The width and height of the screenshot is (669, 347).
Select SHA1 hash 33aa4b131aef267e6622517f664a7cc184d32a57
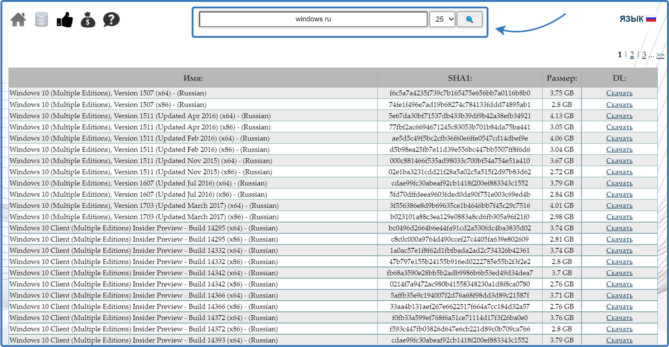pyautogui.click(x=460, y=306)
